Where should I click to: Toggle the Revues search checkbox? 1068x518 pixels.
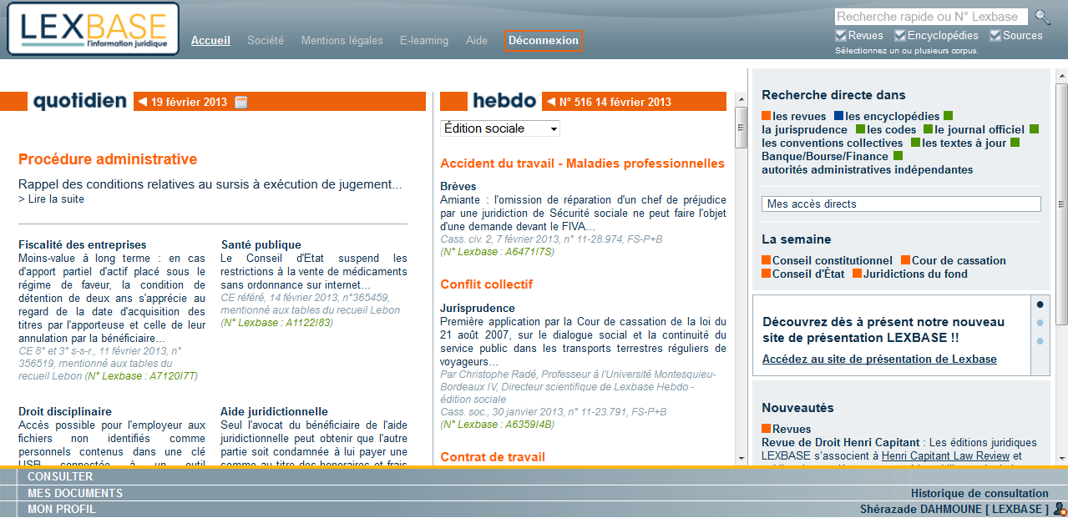pos(841,36)
